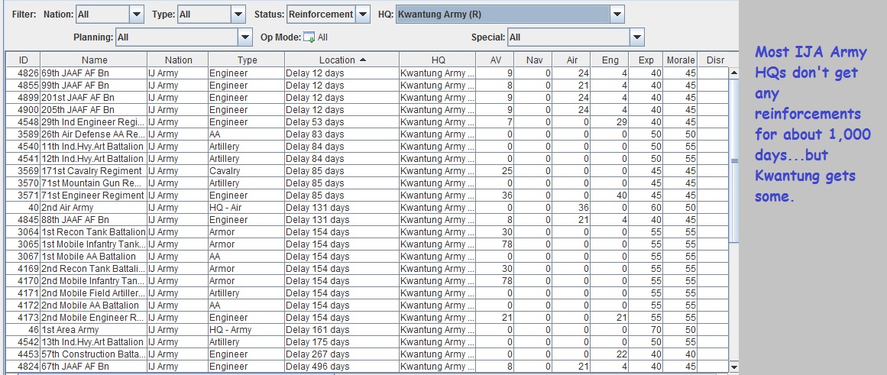Sort by the Nav column header
Image resolution: width=887 pixels, height=375 pixels.
point(533,60)
